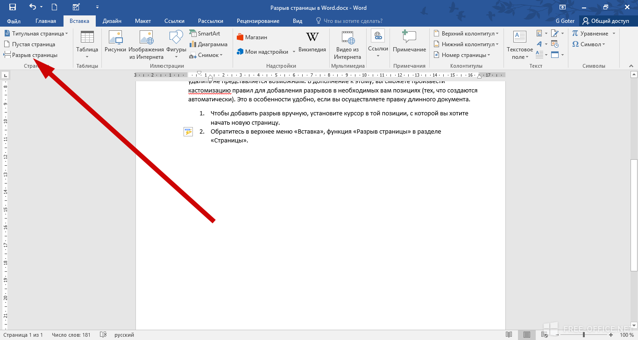Image resolution: width=638 pixels, height=340 pixels.
Task: Collapse the ribbon with the caret arrow
Action: tap(631, 66)
